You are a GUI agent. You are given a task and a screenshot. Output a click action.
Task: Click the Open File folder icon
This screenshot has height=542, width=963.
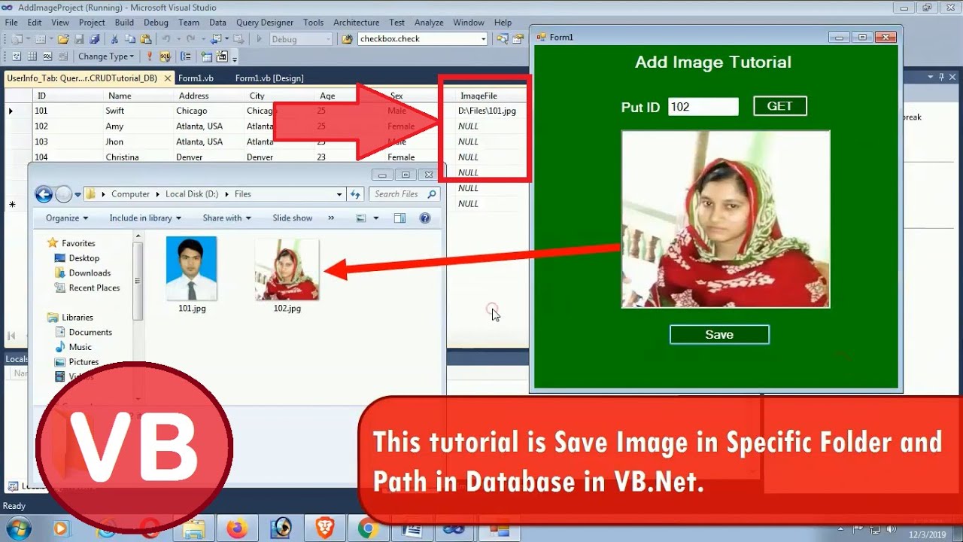[63, 38]
